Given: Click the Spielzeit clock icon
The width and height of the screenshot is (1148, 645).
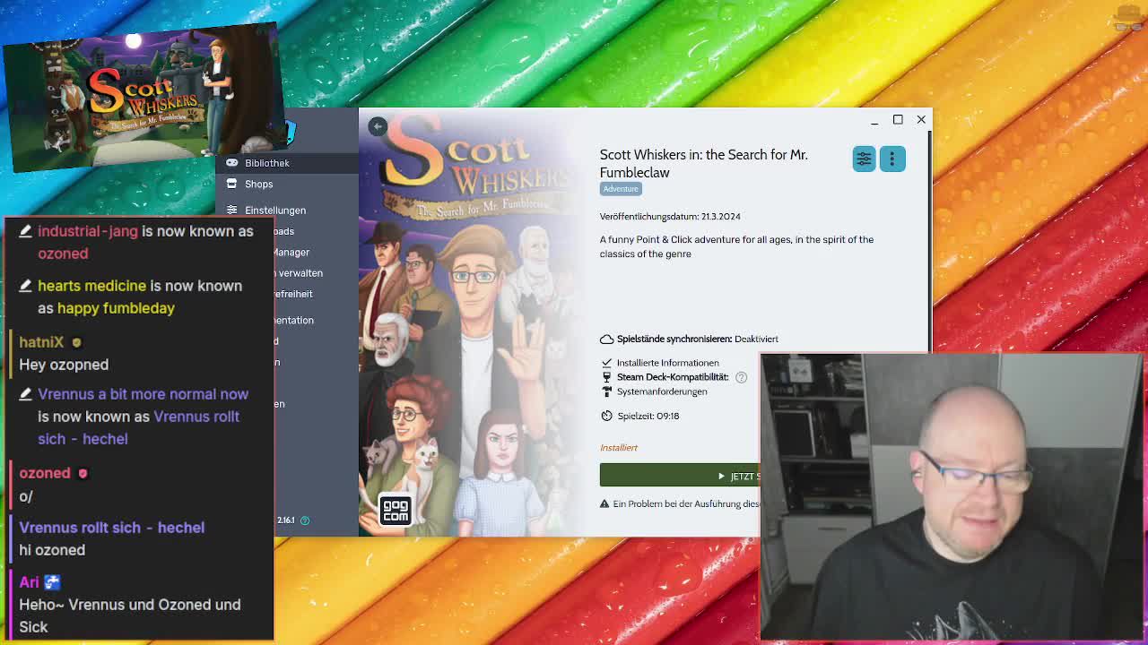Looking at the screenshot, I should pyautogui.click(x=607, y=416).
